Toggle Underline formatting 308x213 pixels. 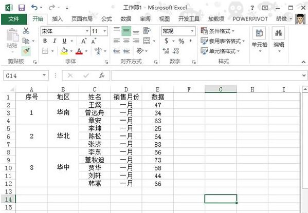pyautogui.click(x=64, y=41)
